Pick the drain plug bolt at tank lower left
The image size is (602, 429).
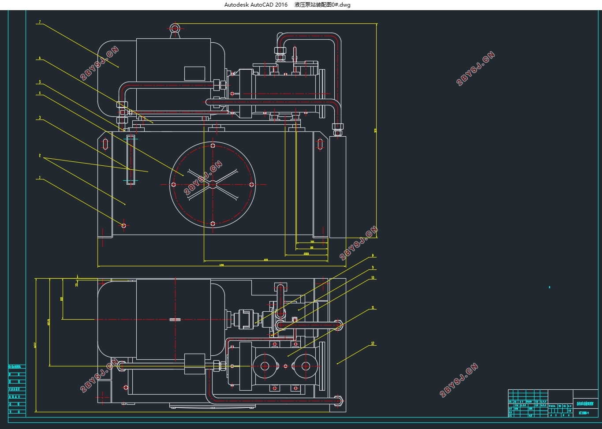[123, 226]
